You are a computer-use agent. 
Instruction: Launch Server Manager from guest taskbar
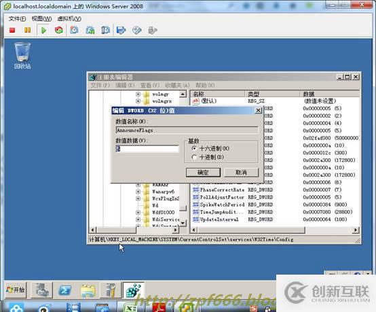pos(42,290)
